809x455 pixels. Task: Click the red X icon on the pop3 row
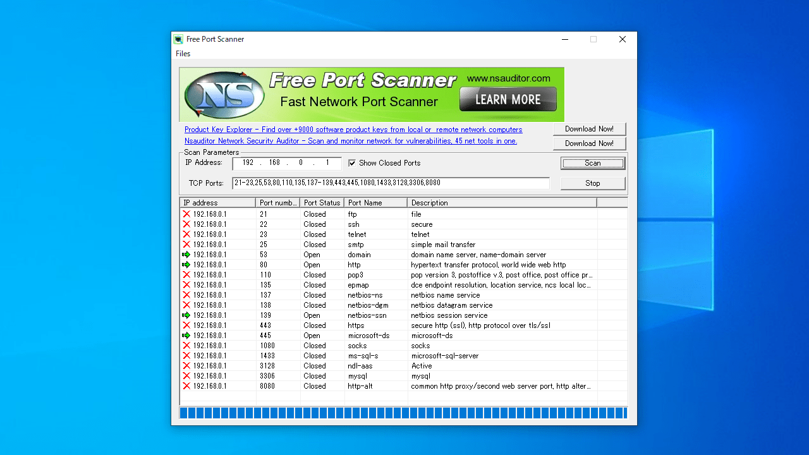click(x=186, y=275)
